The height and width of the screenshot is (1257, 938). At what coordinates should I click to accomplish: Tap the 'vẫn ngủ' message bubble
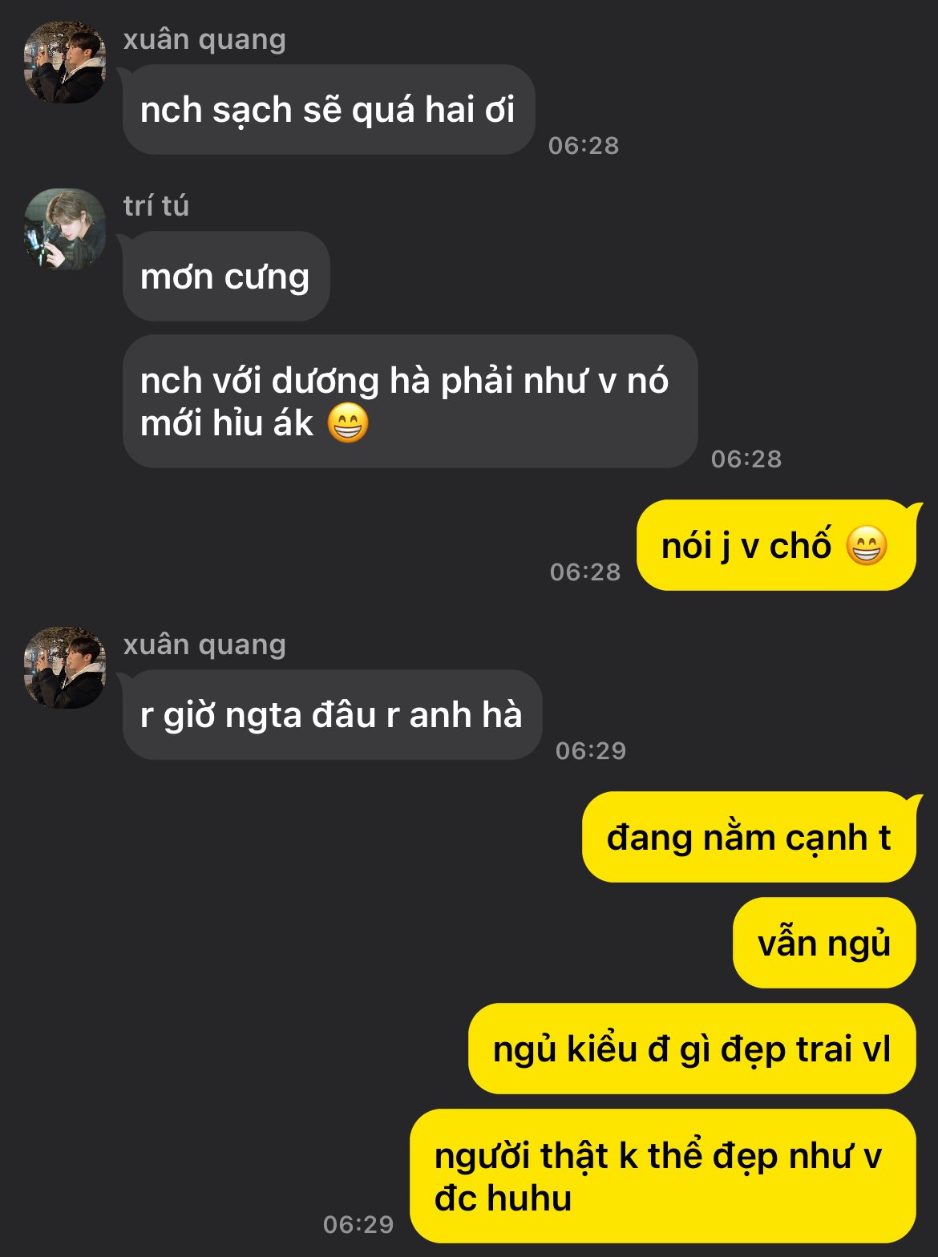[824, 943]
